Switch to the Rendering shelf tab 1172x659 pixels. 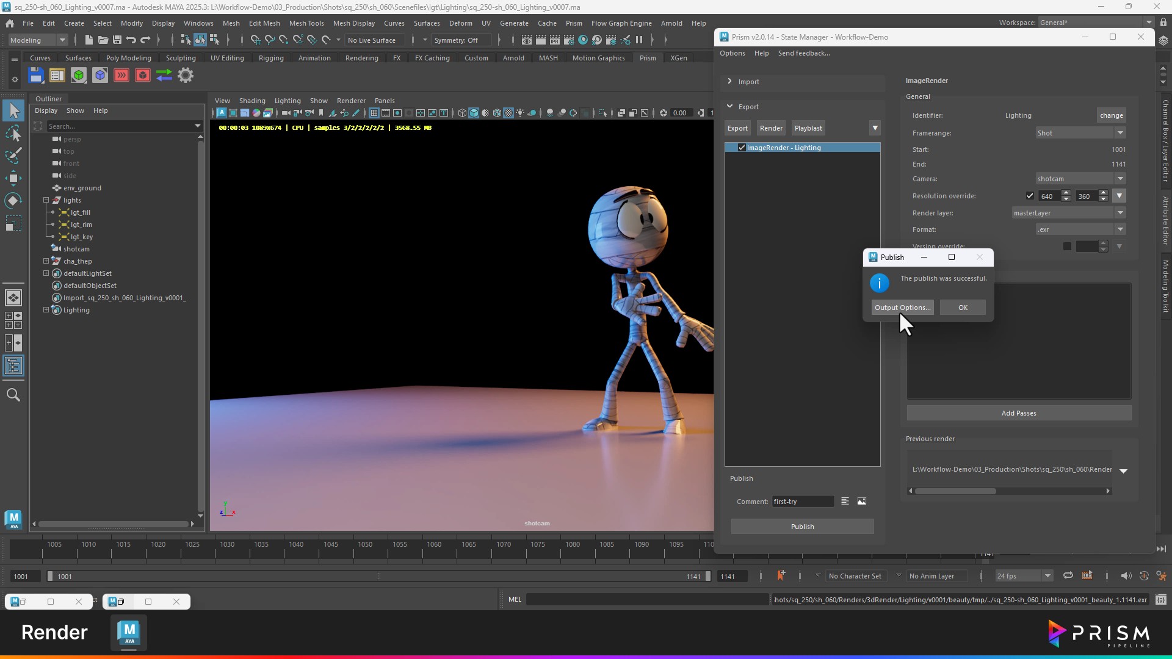(362, 58)
